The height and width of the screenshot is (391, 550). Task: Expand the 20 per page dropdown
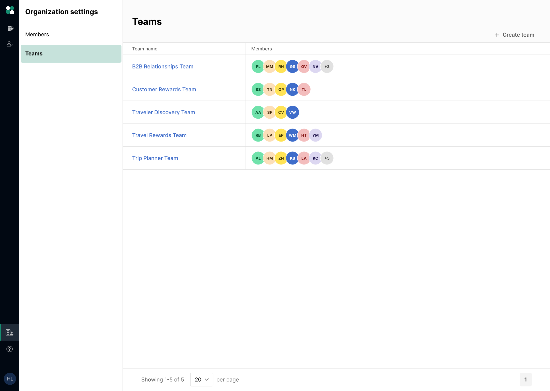(x=201, y=380)
